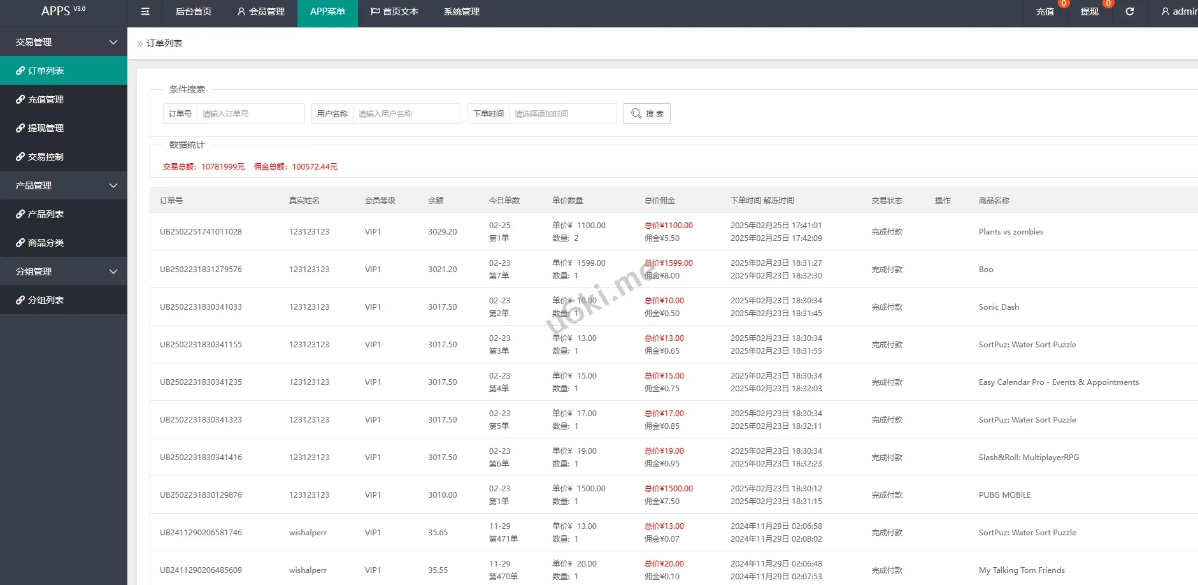Collapse the 分组管理 sidebar section
This screenshot has height=585, width=1198.
click(x=113, y=271)
